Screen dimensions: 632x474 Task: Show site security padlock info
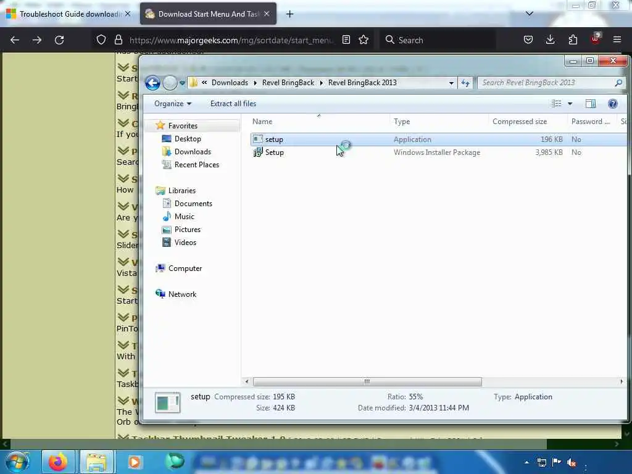[118, 39]
